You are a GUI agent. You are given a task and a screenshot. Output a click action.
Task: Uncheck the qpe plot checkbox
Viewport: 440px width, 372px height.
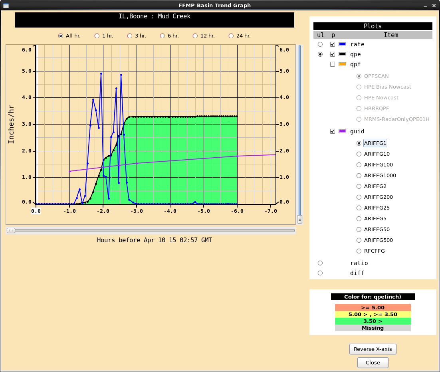click(x=333, y=54)
